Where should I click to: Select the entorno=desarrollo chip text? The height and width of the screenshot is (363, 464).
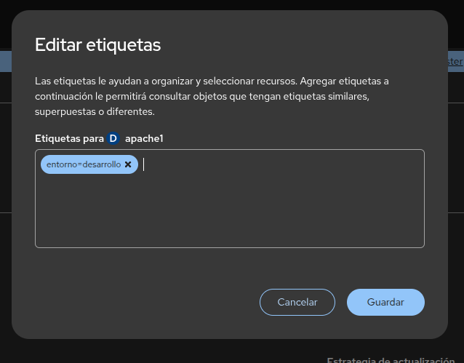(x=83, y=164)
